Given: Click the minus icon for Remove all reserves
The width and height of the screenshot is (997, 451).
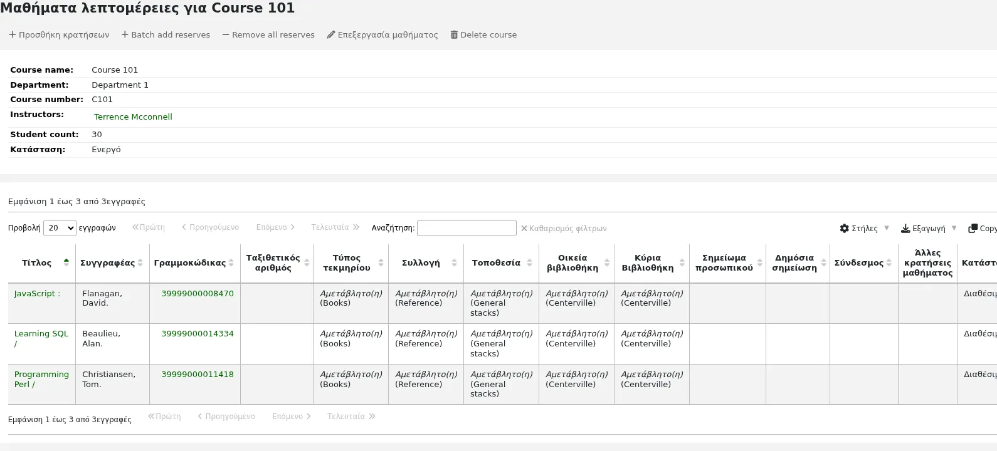Looking at the screenshot, I should pyautogui.click(x=226, y=34).
